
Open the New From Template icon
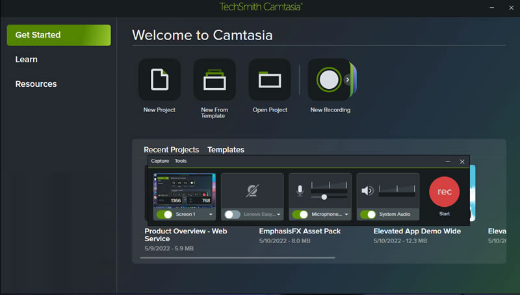point(214,80)
